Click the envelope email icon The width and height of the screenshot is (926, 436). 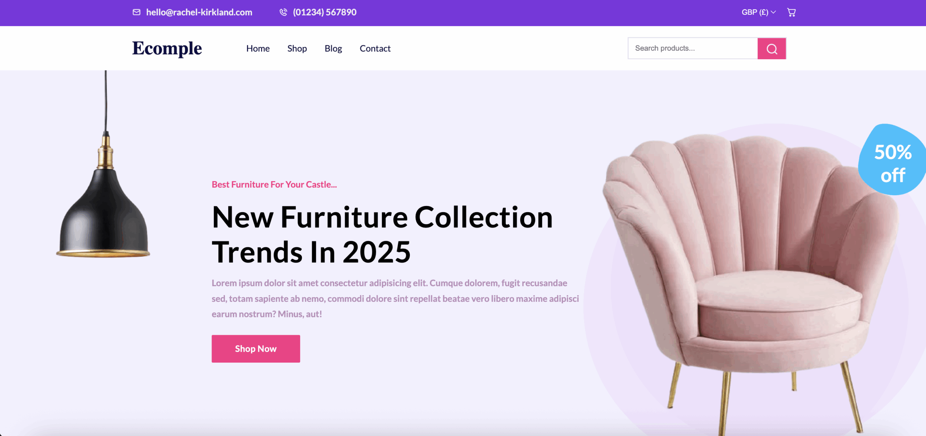pyautogui.click(x=136, y=12)
